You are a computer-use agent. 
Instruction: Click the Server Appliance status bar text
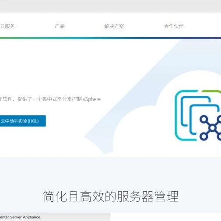pyautogui.click(x=20, y=217)
